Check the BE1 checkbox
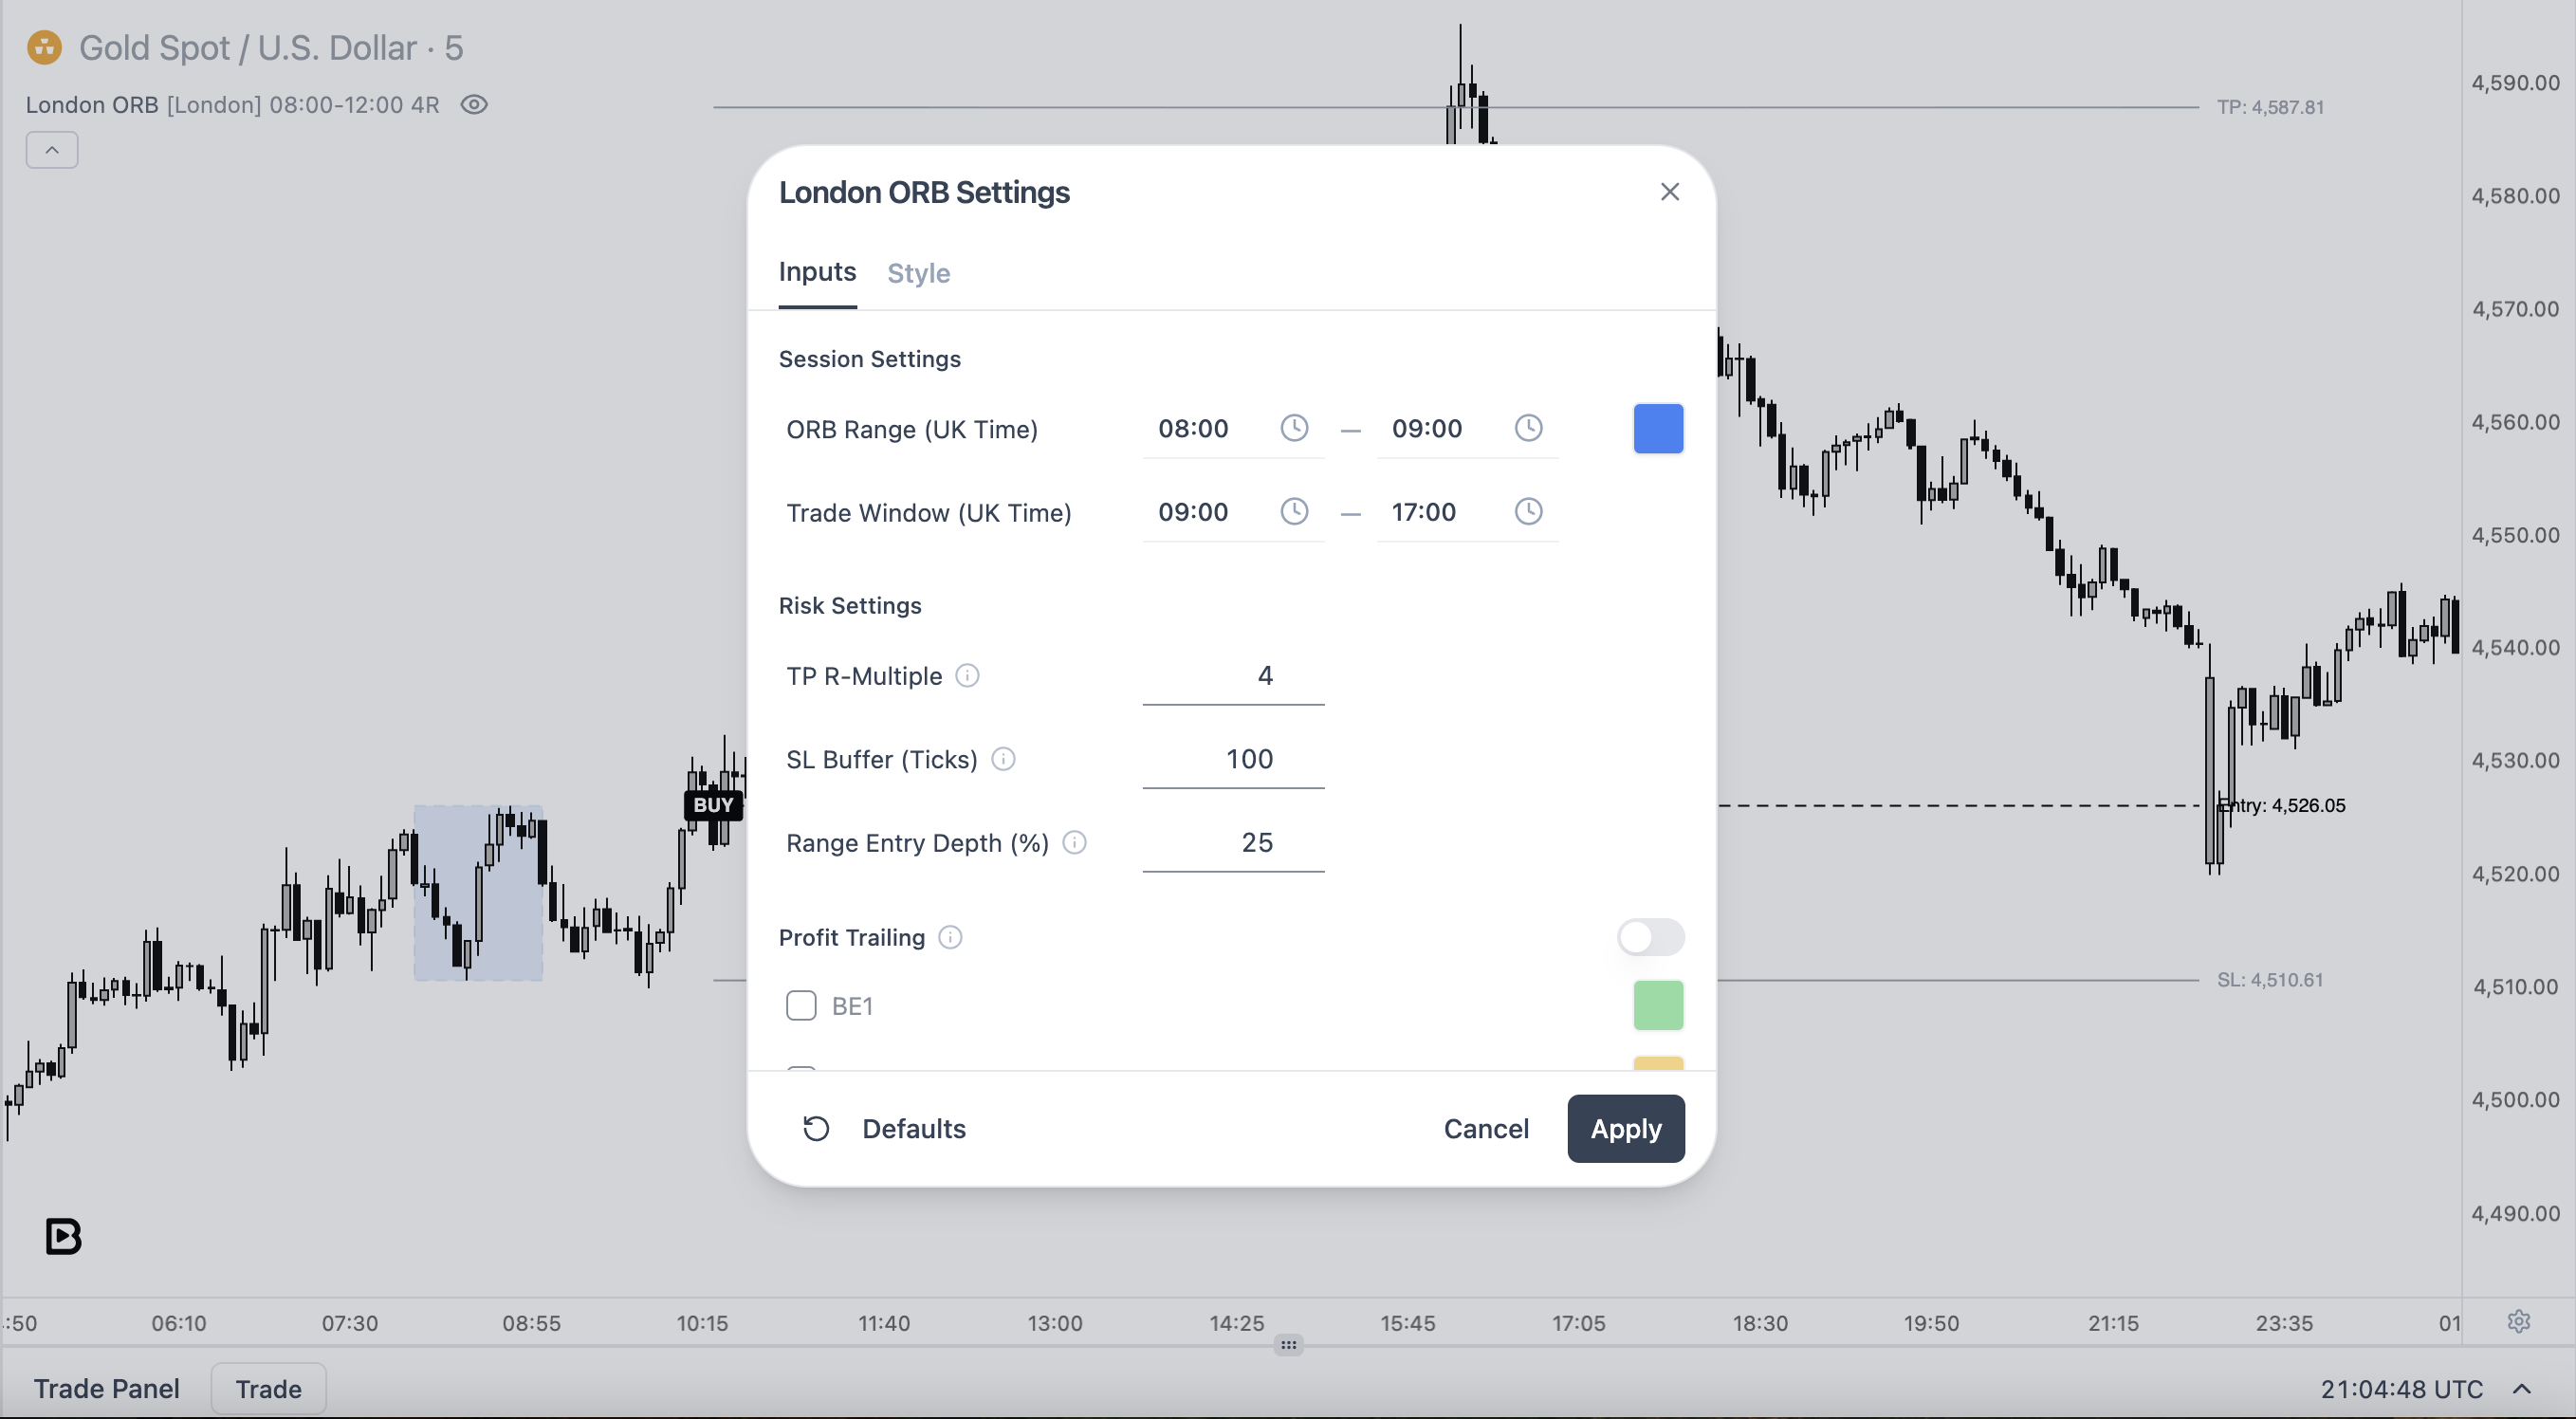This screenshot has width=2576, height=1419. pyautogui.click(x=801, y=1005)
